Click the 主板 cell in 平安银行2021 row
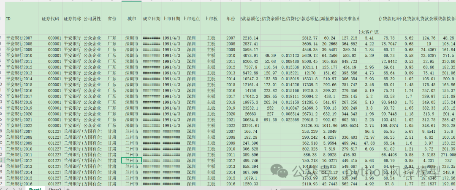The width and height of the screenshot is (456, 190). 211,120
